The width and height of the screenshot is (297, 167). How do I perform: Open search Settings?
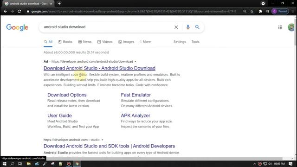180,42
